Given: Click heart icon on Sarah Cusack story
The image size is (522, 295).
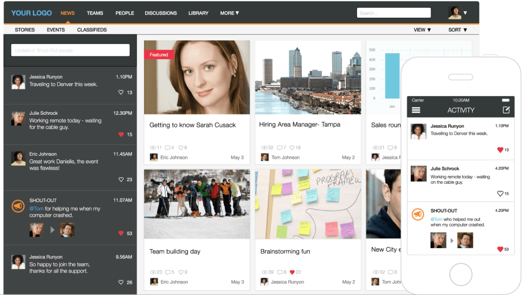Looking at the screenshot, I should tap(181, 147).
